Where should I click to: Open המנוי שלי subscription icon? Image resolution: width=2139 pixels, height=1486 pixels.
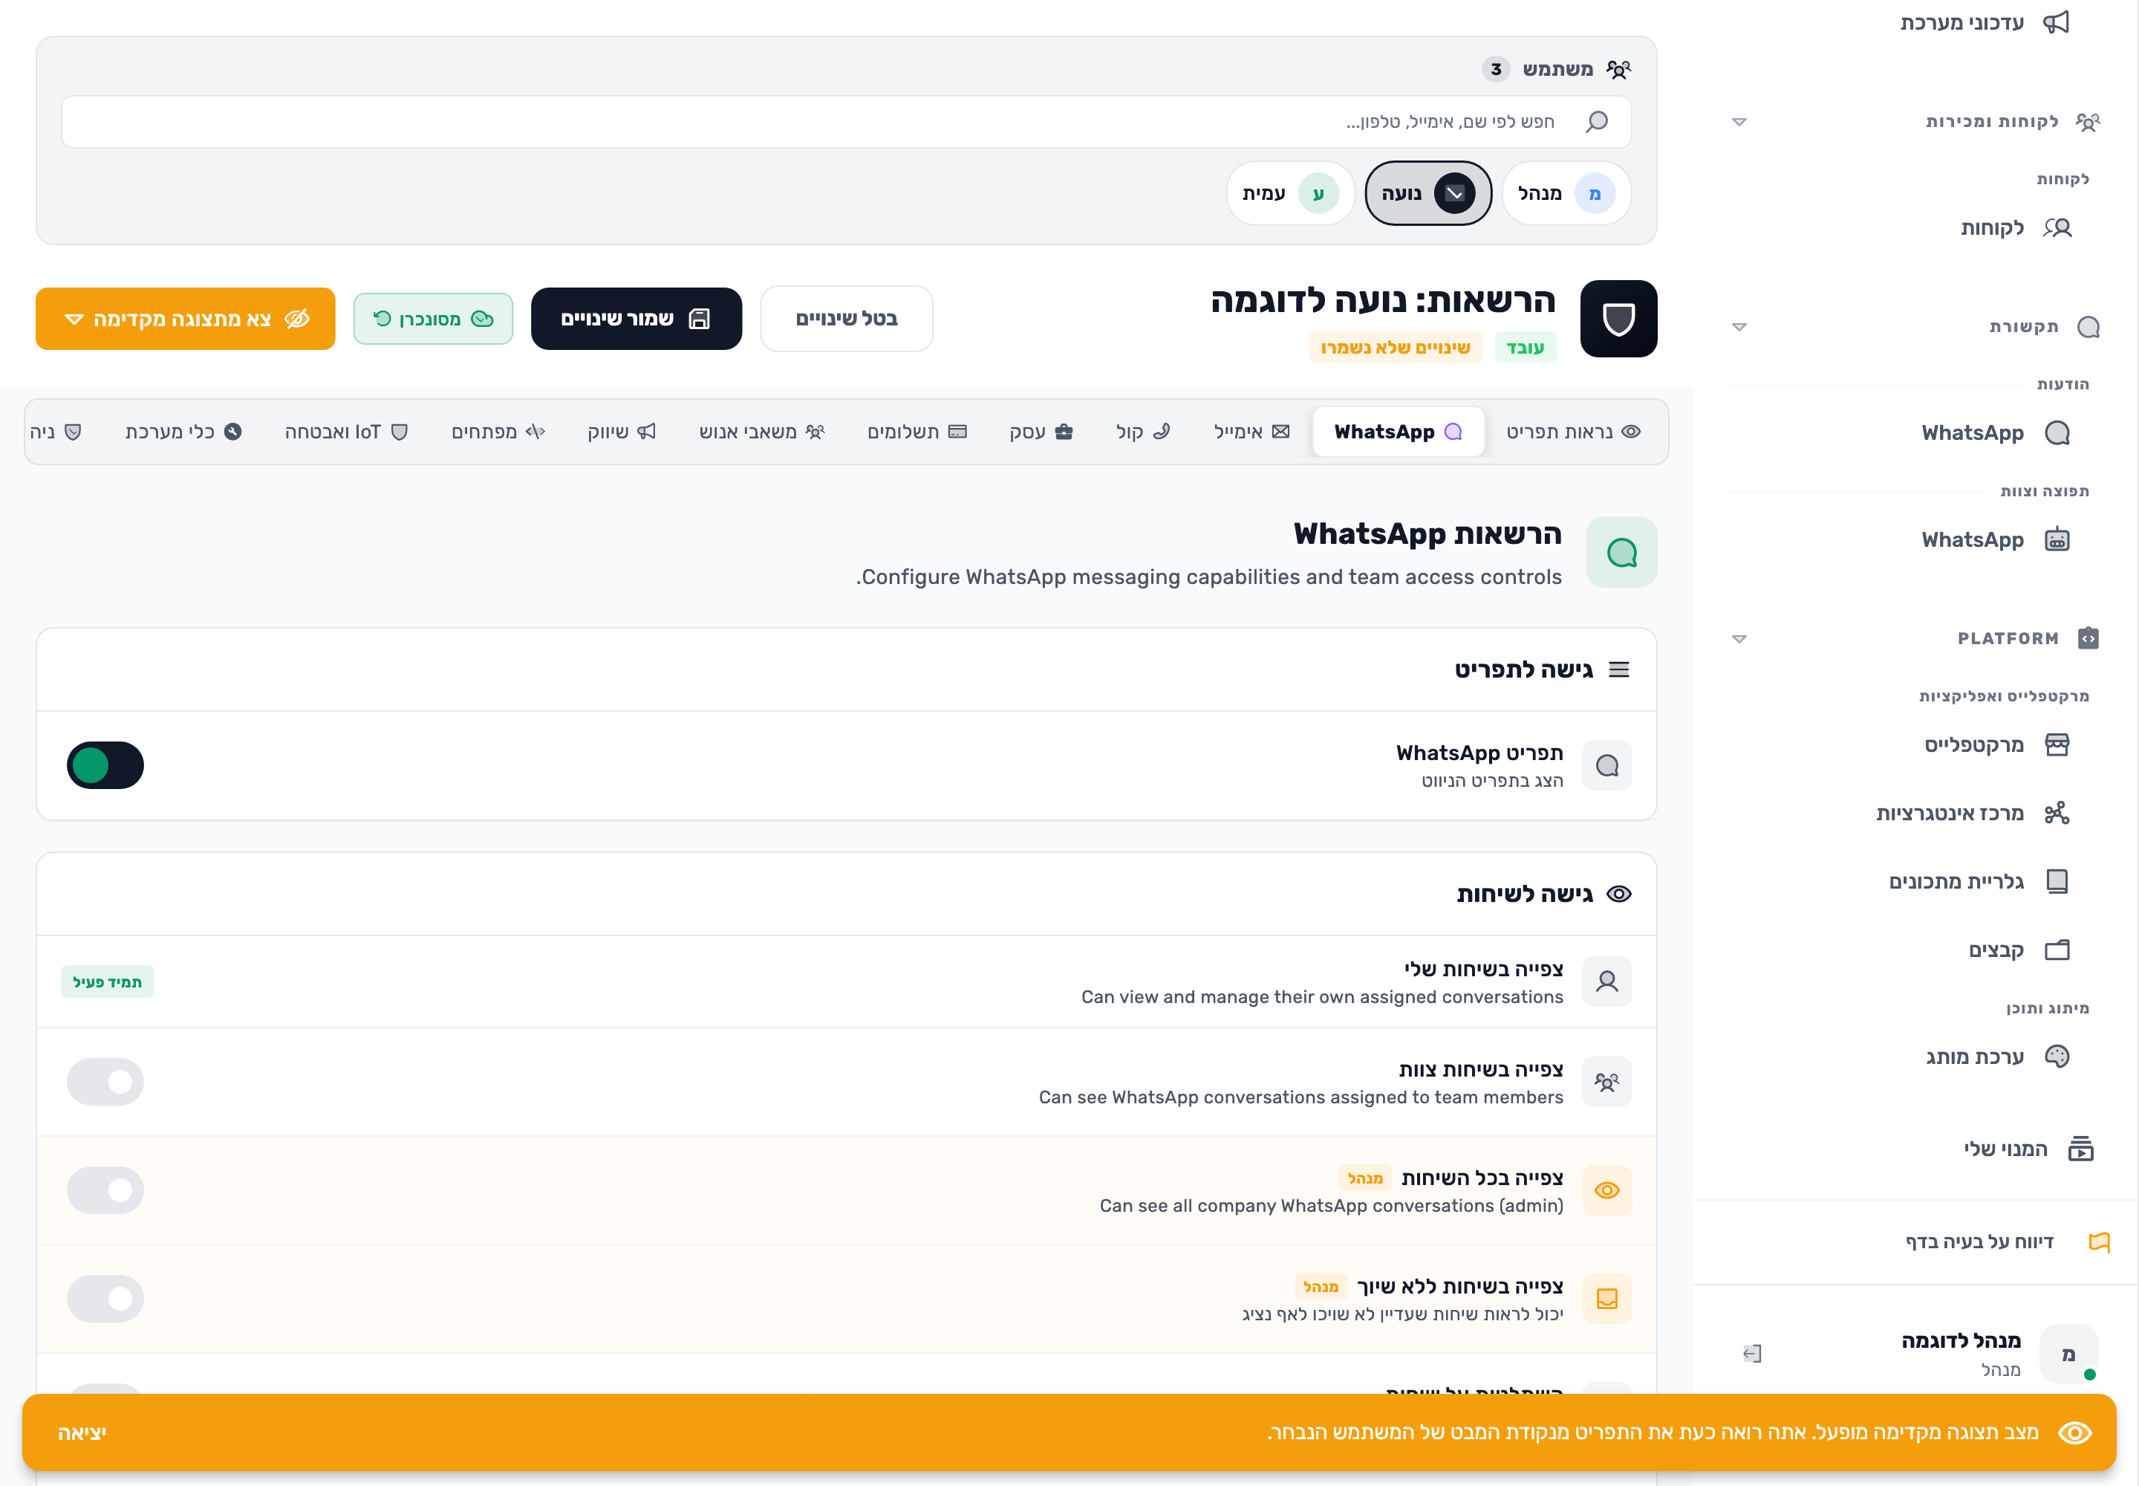2081,1149
